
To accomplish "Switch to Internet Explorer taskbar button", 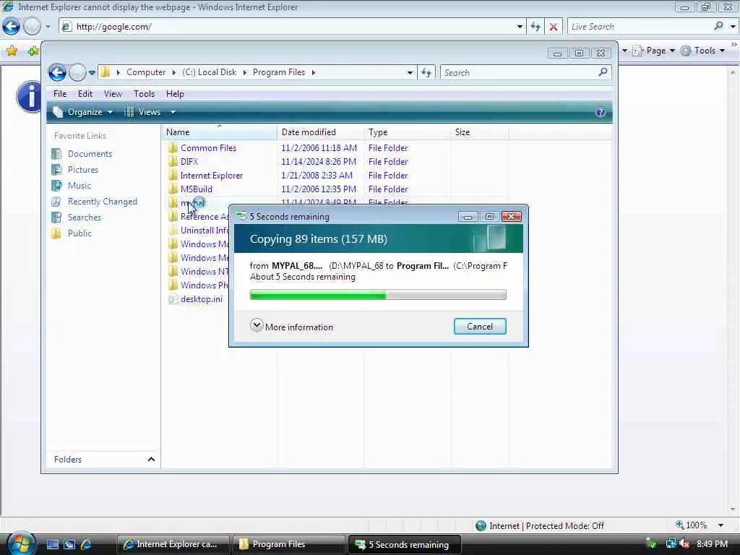I will (173, 544).
